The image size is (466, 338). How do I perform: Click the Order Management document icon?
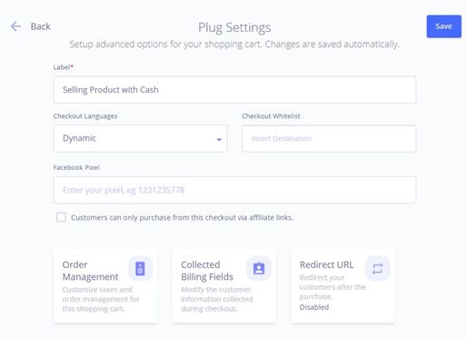point(140,268)
